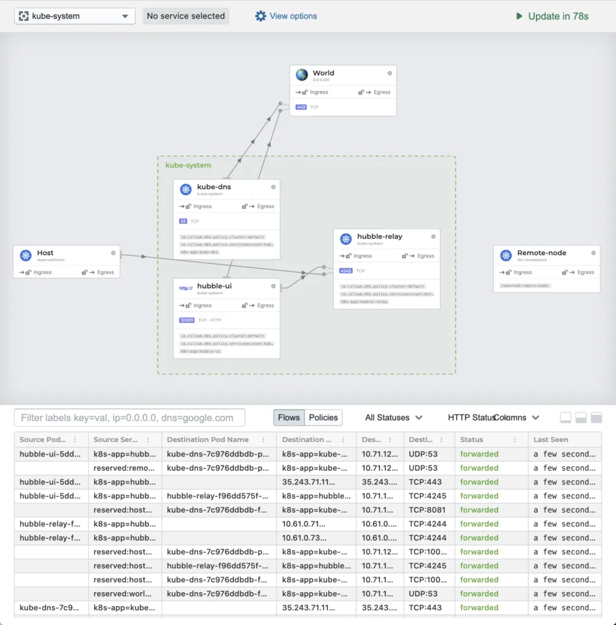Click the World Egress lock icon
Screen dimensions: 616x625
coord(361,92)
